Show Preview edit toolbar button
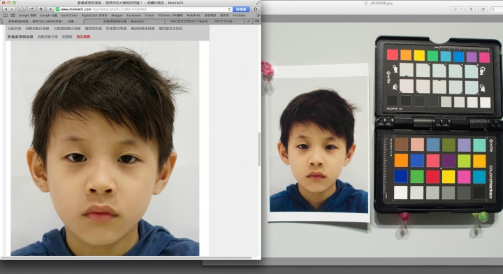The width and height of the screenshot is (503, 274). [483, 9]
